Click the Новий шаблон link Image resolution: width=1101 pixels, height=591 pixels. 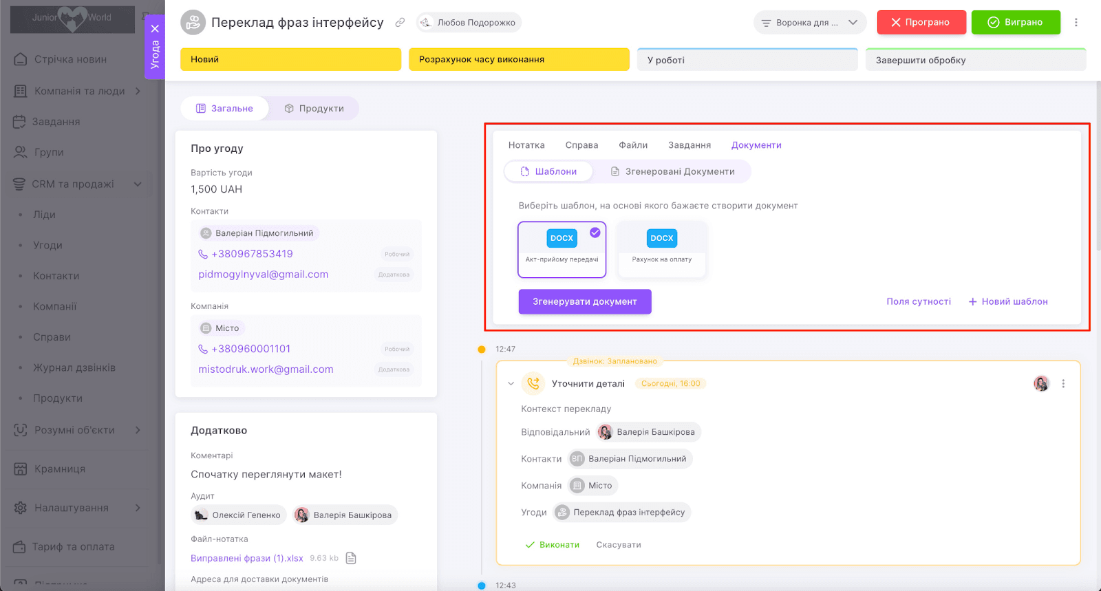(x=1008, y=302)
